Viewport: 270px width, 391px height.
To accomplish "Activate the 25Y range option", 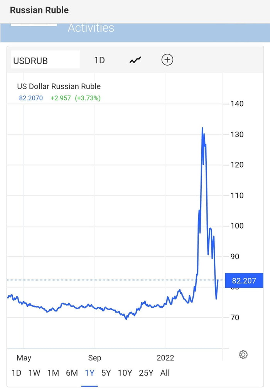I will coord(146,373).
